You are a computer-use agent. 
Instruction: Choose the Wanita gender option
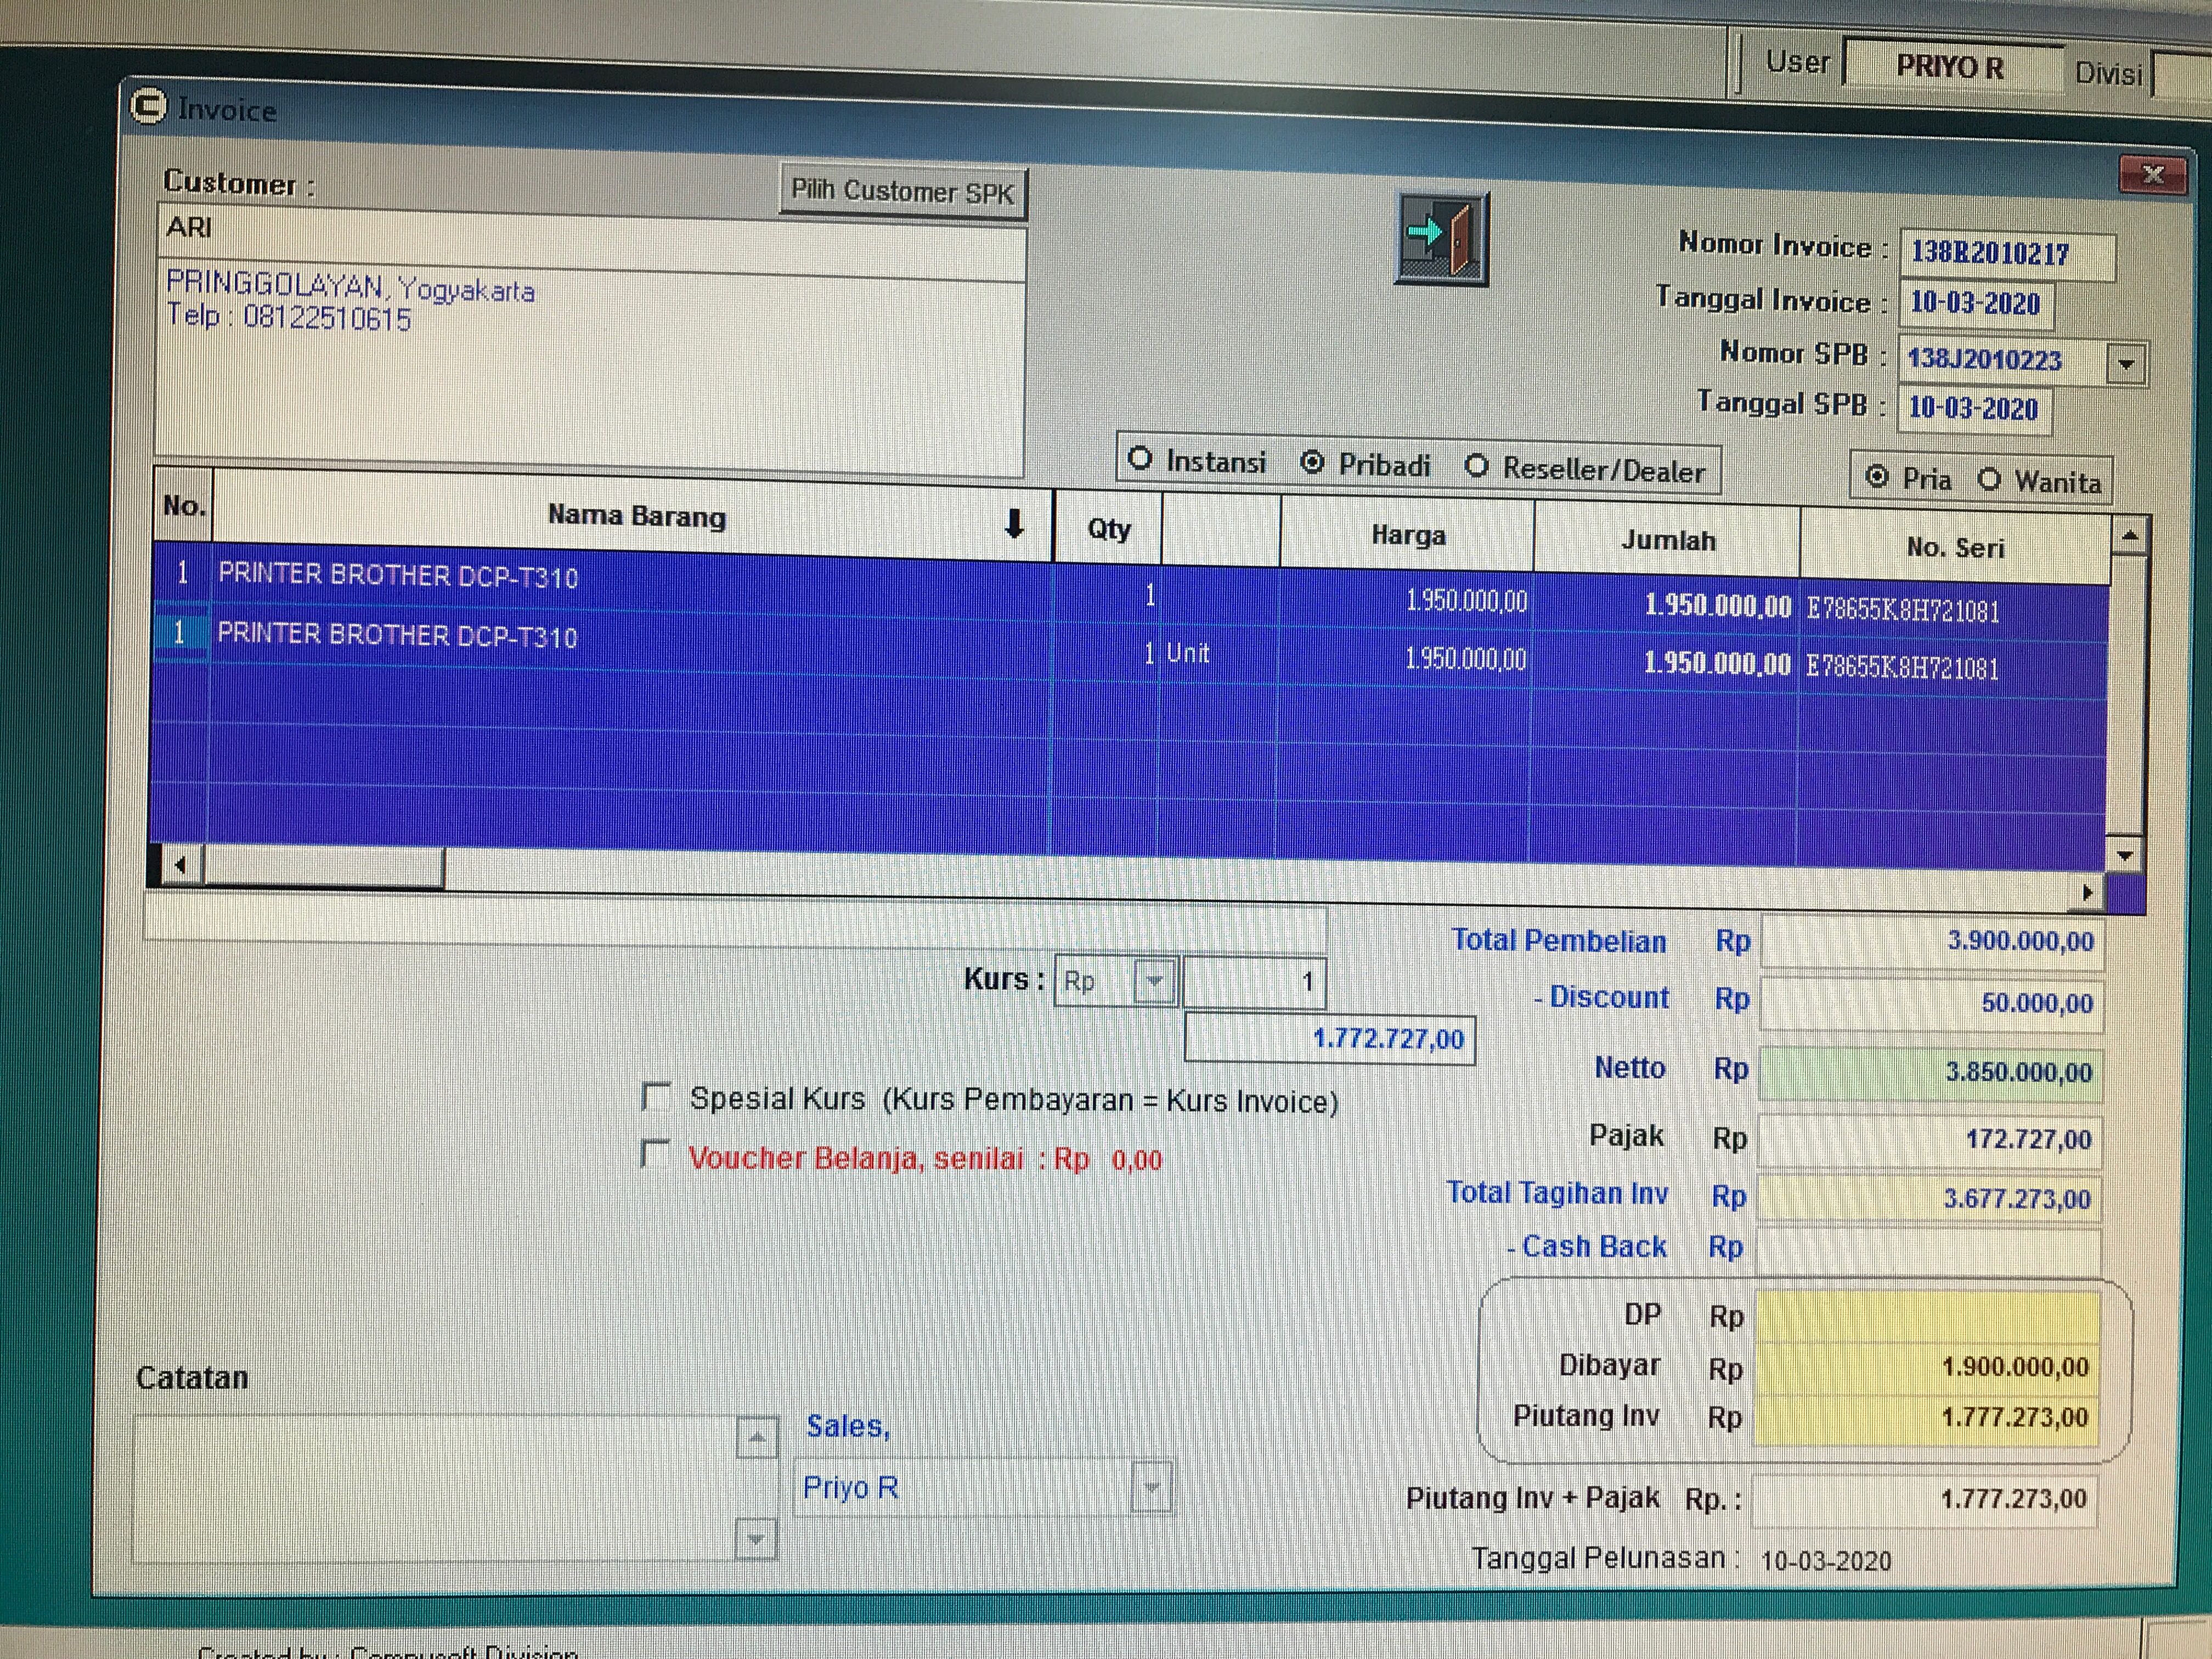tap(1989, 480)
